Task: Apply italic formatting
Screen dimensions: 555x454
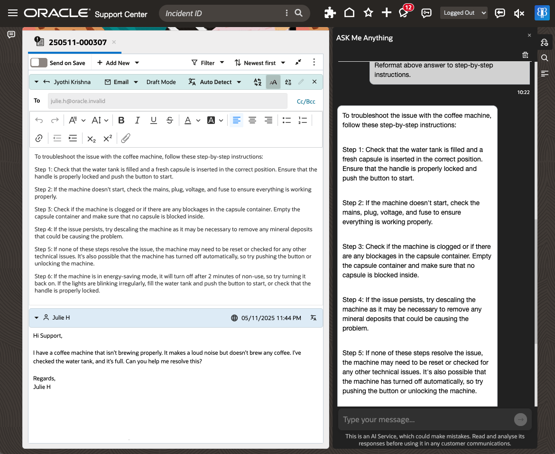Action: pyautogui.click(x=138, y=121)
